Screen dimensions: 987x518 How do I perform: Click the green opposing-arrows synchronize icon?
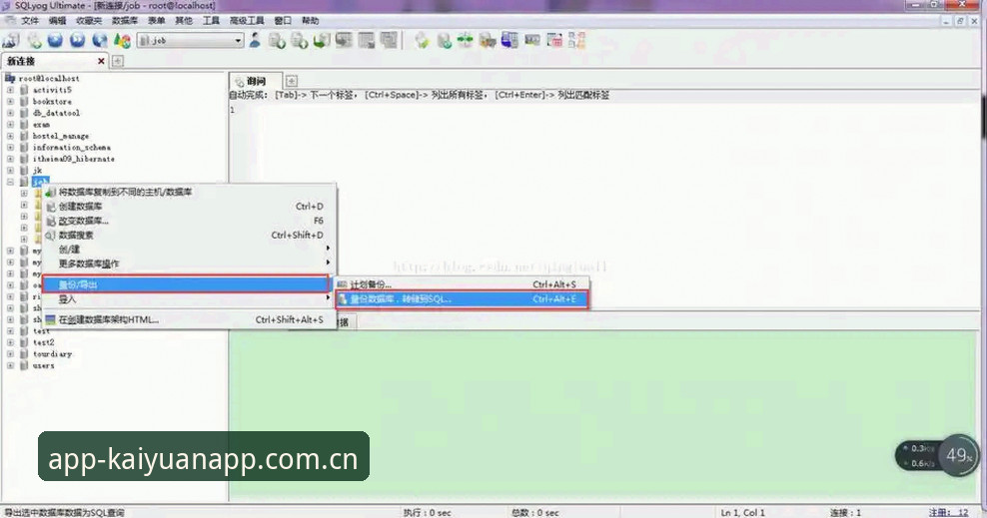coord(466,40)
